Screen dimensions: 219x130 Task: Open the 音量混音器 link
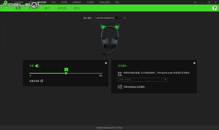click(34, 81)
